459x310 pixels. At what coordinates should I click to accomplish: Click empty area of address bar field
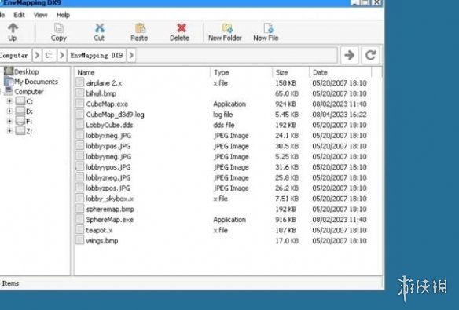pos(237,55)
